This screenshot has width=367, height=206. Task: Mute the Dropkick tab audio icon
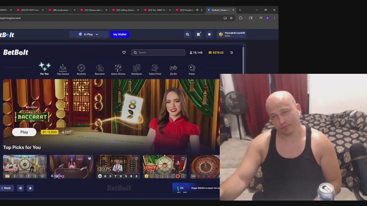coord(197,10)
